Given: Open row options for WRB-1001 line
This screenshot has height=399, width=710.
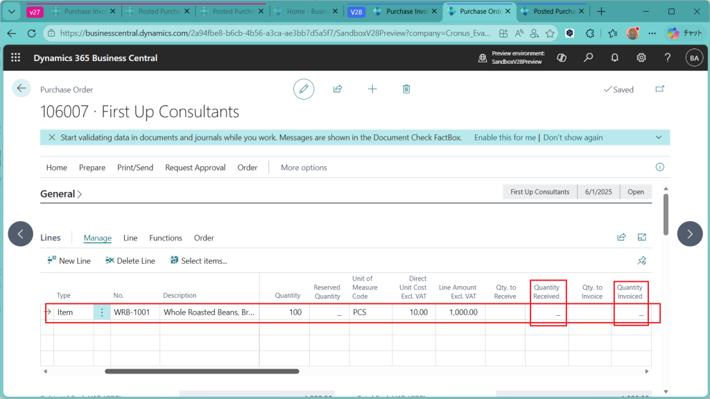Looking at the screenshot, I should click(x=102, y=312).
